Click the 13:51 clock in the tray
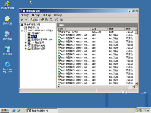This screenshot has width=151, height=113. pyautogui.click(x=146, y=111)
